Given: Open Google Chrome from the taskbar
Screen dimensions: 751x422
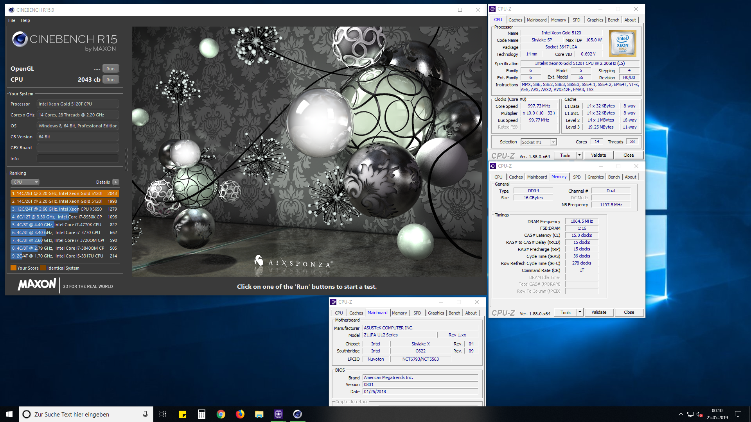Looking at the screenshot, I should click(221, 414).
